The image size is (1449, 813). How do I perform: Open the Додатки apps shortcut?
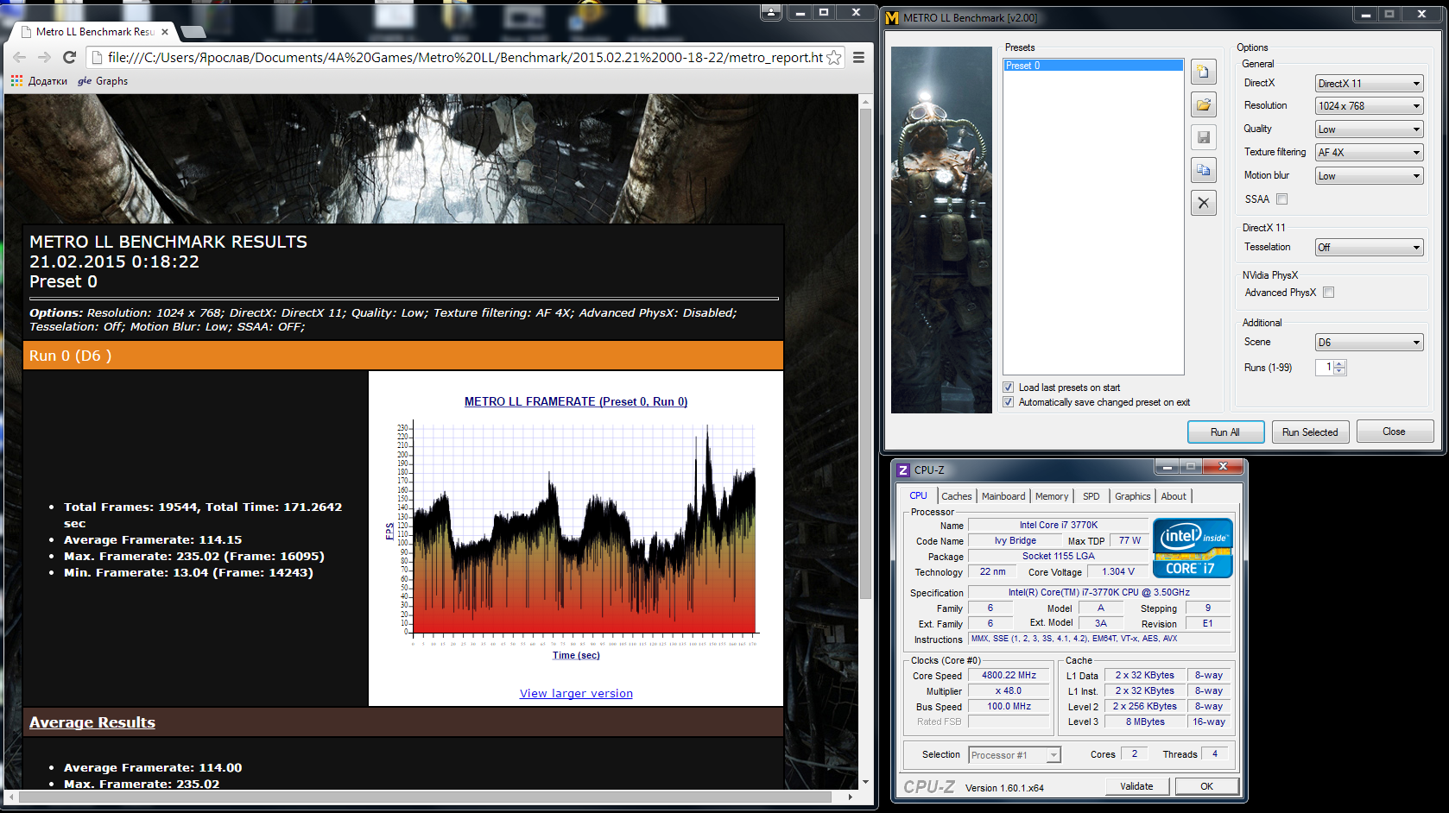[39, 81]
